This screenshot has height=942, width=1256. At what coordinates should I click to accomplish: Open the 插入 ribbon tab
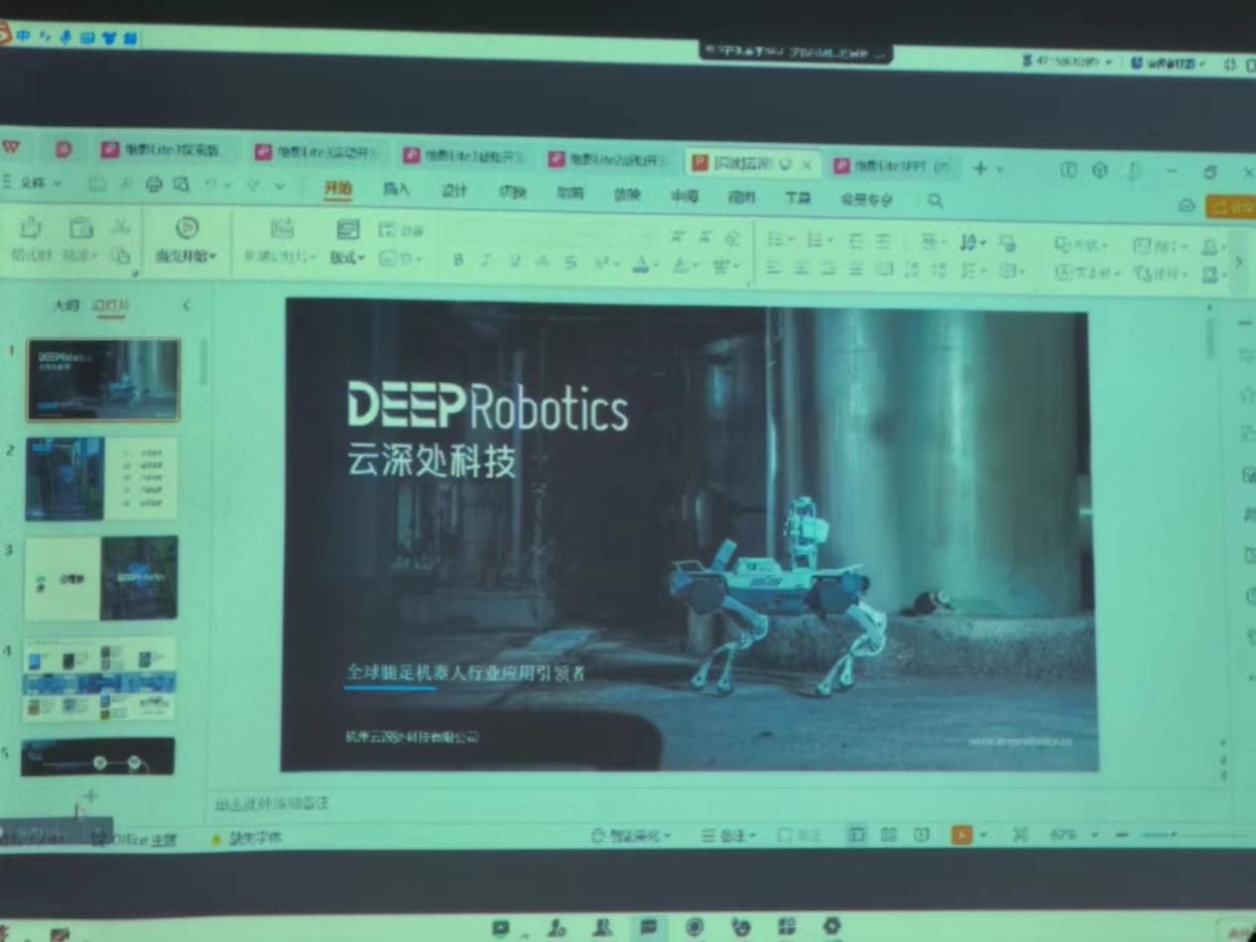coord(396,189)
